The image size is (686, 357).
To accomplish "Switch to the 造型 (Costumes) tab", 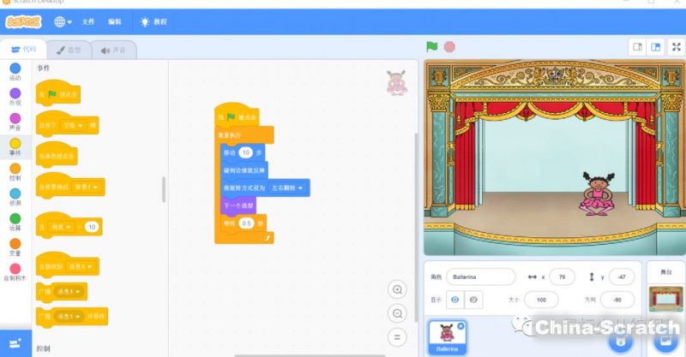I will [69, 50].
